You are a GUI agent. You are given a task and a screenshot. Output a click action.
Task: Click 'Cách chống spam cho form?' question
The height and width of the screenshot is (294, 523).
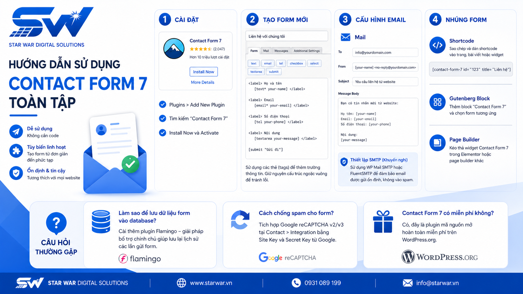coord(296,213)
